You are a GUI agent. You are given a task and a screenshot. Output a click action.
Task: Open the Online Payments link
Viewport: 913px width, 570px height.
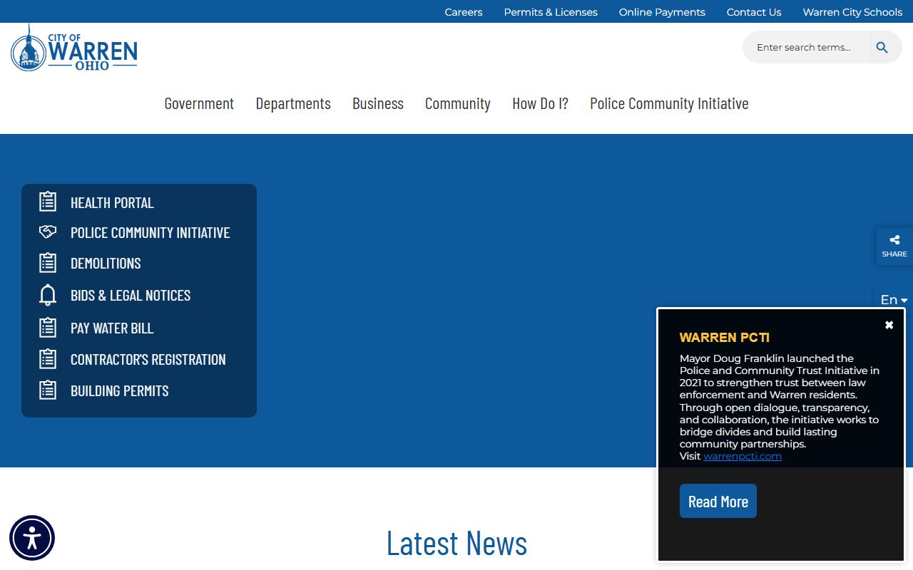662,12
